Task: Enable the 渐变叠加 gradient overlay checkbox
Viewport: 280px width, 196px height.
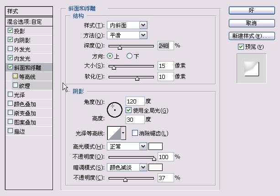Action: (10, 113)
